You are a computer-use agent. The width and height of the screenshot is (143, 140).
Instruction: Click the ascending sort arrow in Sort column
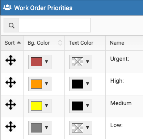19,42
